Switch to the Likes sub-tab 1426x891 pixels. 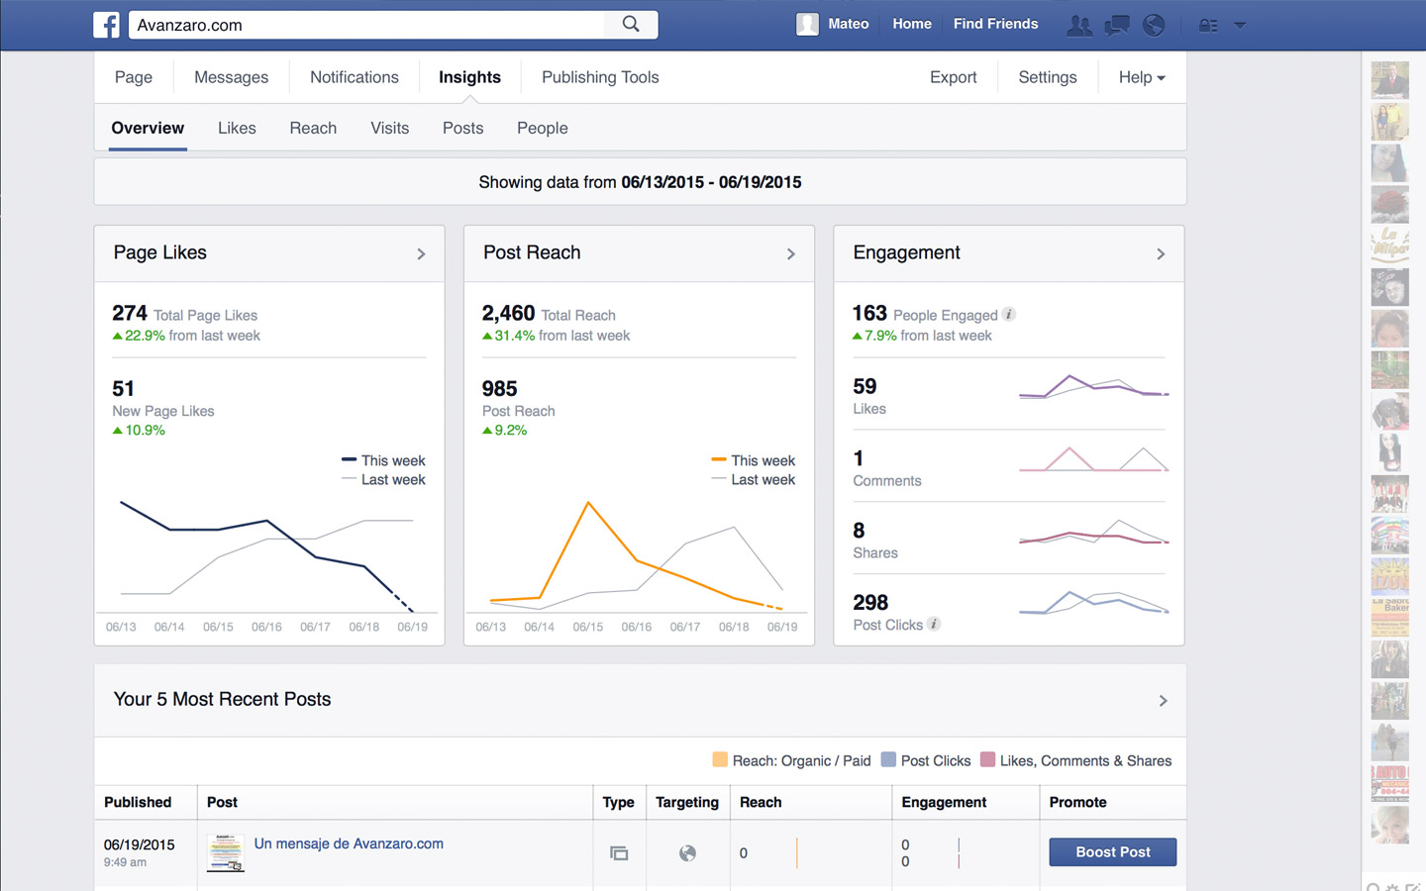(237, 128)
